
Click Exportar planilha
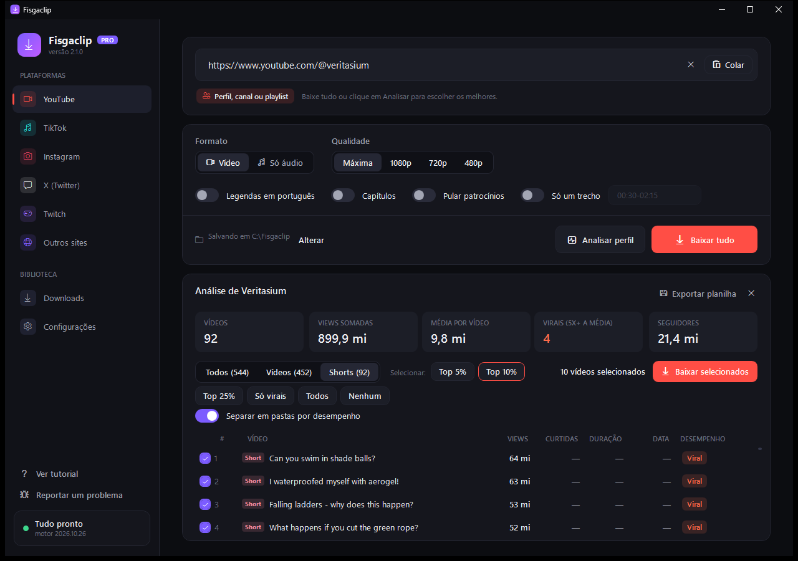pyautogui.click(x=698, y=294)
